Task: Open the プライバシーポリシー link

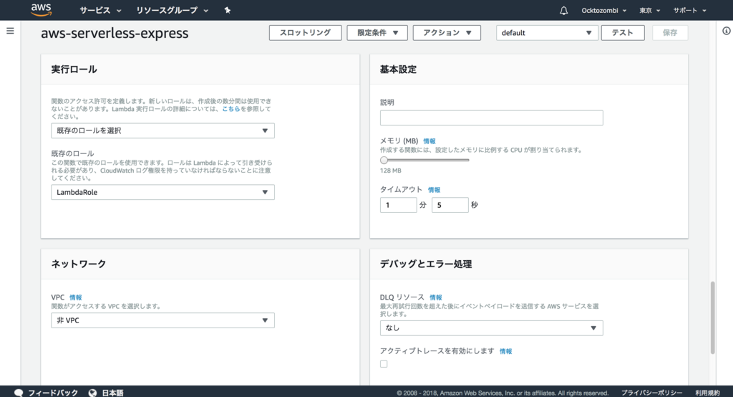Action: (651, 393)
